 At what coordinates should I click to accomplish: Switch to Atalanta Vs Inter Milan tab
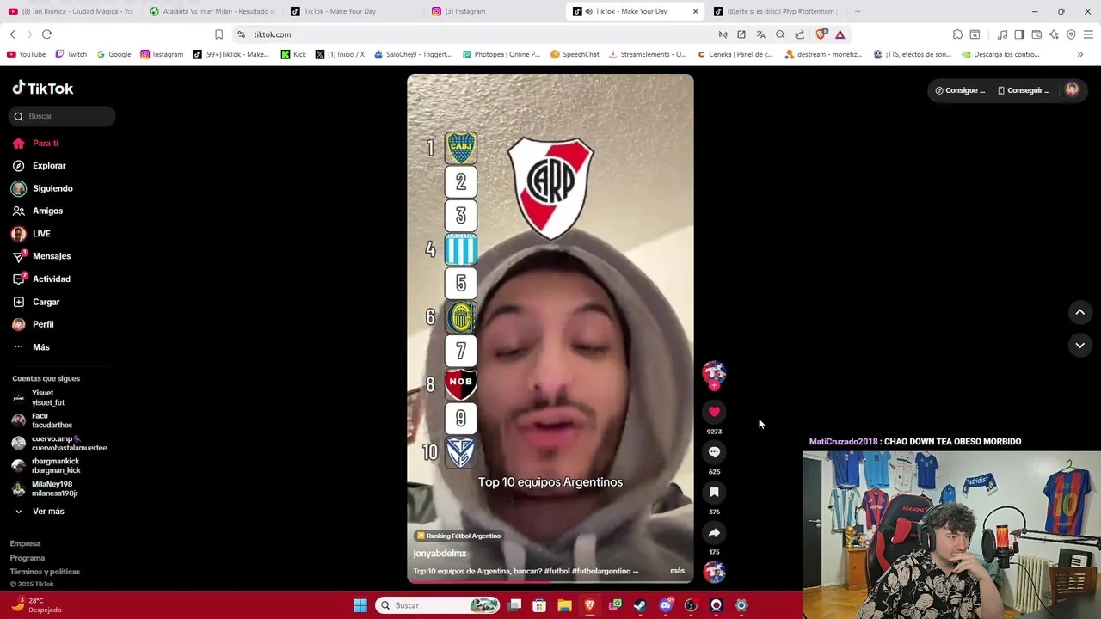[x=212, y=11]
